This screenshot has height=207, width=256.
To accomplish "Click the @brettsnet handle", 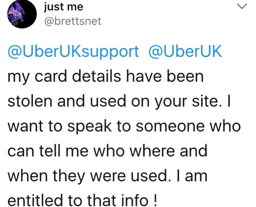I will point(73,21).
